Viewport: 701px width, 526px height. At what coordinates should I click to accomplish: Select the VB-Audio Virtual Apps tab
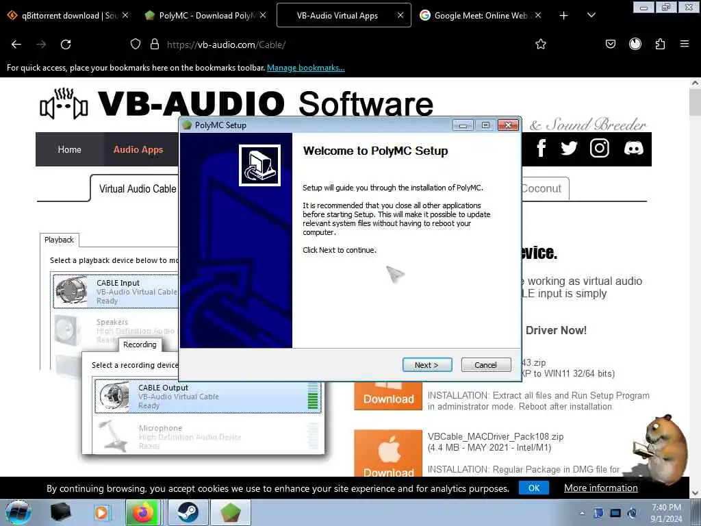tap(344, 16)
